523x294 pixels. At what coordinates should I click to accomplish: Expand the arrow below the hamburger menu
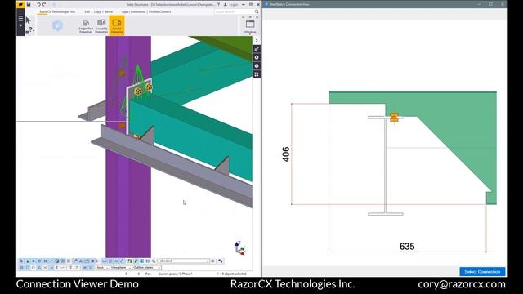20,25
